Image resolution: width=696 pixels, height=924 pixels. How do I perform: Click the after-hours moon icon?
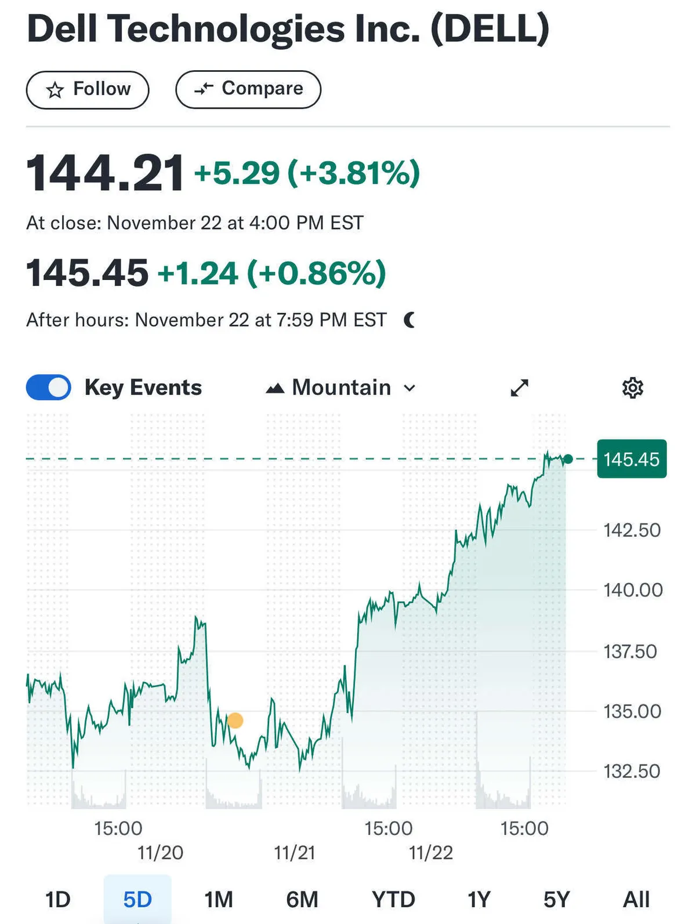(409, 319)
